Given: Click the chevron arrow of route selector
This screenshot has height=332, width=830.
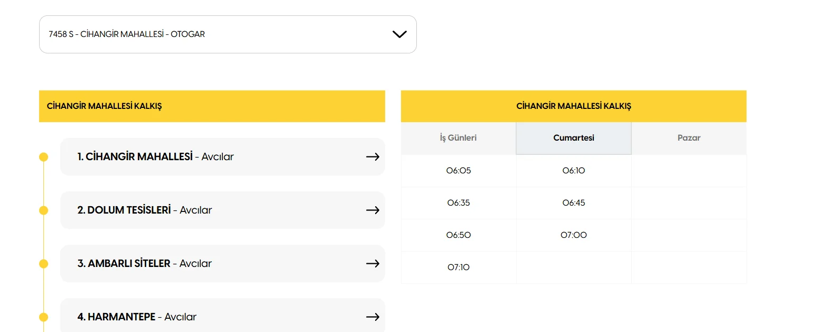Looking at the screenshot, I should click(399, 34).
